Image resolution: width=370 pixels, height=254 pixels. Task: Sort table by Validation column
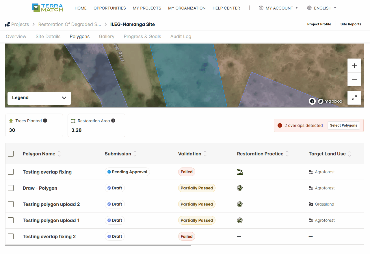click(x=205, y=154)
